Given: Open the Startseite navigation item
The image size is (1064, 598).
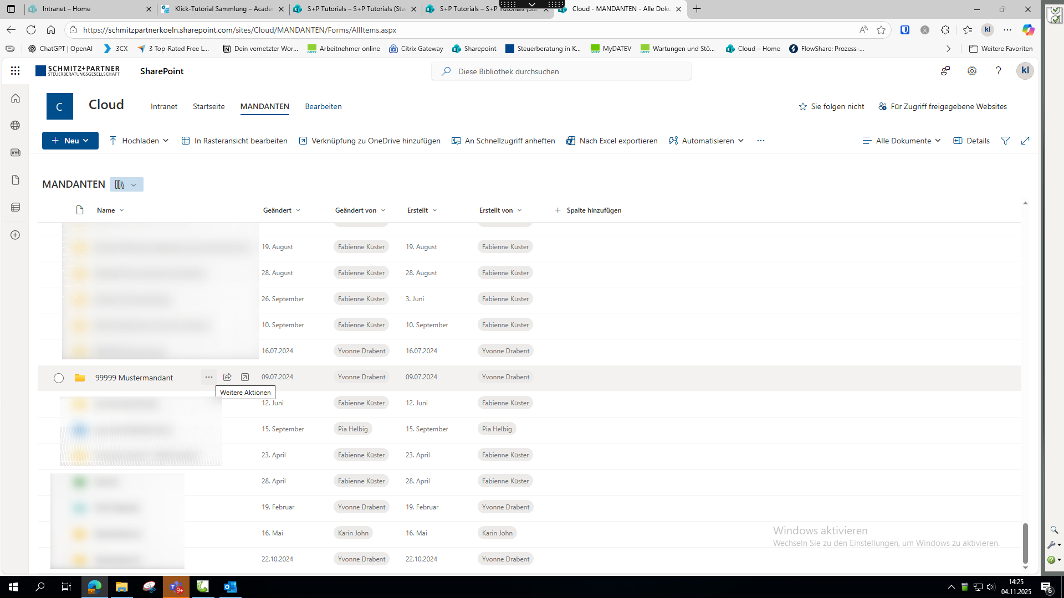Looking at the screenshot, I should coord(208,106).
